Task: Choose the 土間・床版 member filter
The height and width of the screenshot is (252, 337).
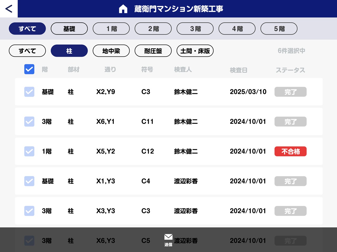Action: [195, 51]
